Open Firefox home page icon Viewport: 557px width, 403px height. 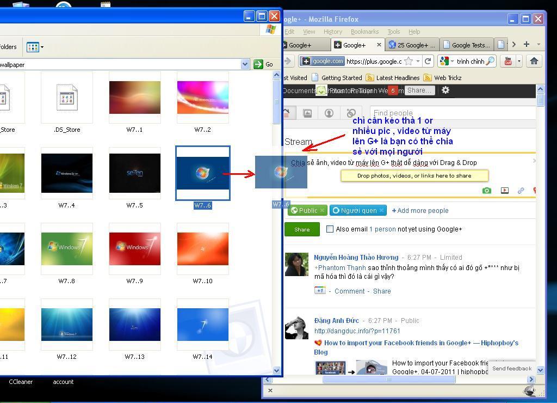click(534, 61)
